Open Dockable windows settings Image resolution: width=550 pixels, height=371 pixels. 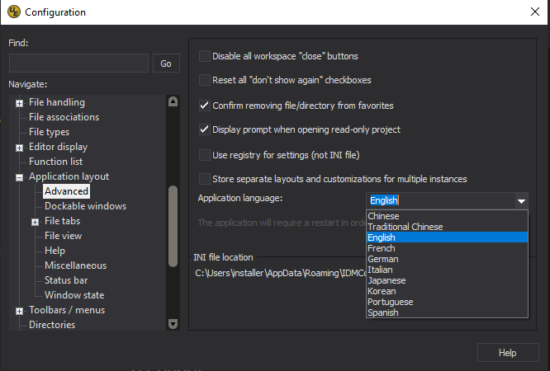point(85,206)
